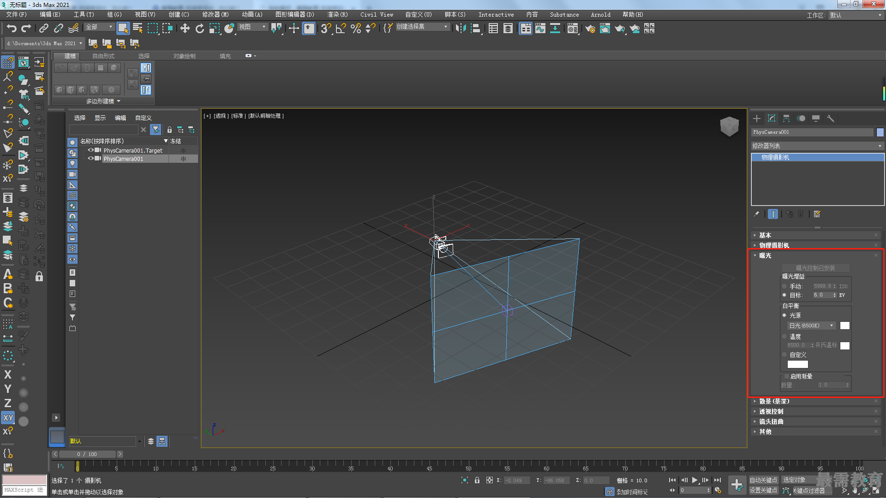Click Go to End button
The image size is (886, 498).
point(718,480)
